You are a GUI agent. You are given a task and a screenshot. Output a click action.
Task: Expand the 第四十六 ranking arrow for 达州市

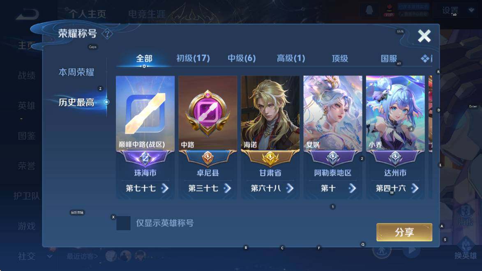click(x=415, y=188)
